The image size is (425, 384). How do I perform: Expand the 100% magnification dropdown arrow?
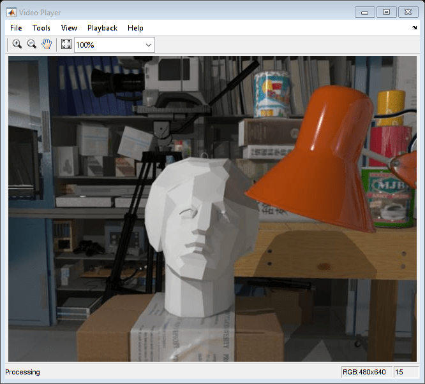tap(149, 45)
